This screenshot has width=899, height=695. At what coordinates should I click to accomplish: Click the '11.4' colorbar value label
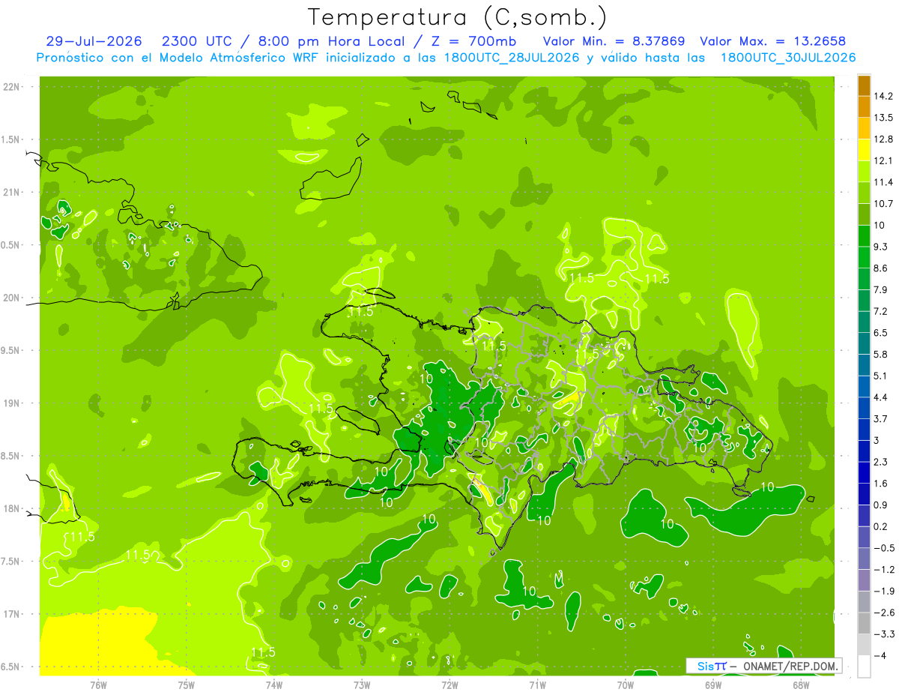[883, 182]
